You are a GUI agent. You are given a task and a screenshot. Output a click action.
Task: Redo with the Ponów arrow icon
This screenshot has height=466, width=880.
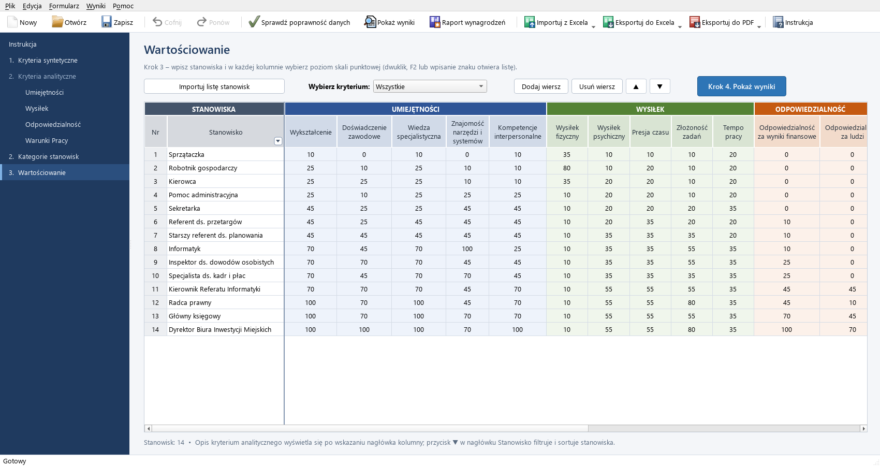coord(202,22)
